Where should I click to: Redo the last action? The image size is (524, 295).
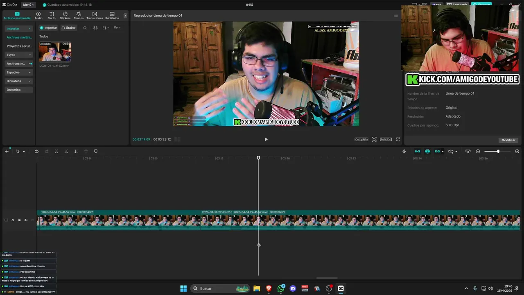point(46,151)
